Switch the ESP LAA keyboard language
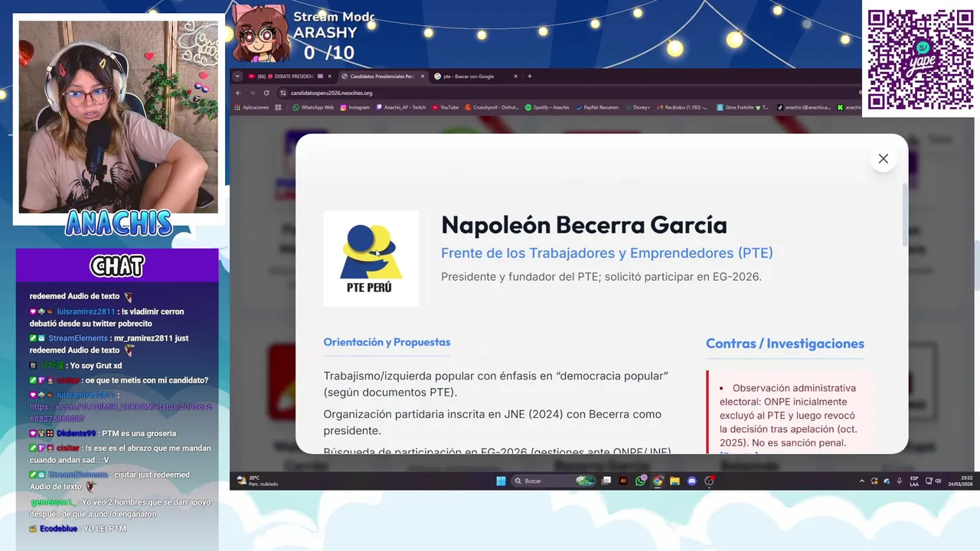 coord(914,481)
